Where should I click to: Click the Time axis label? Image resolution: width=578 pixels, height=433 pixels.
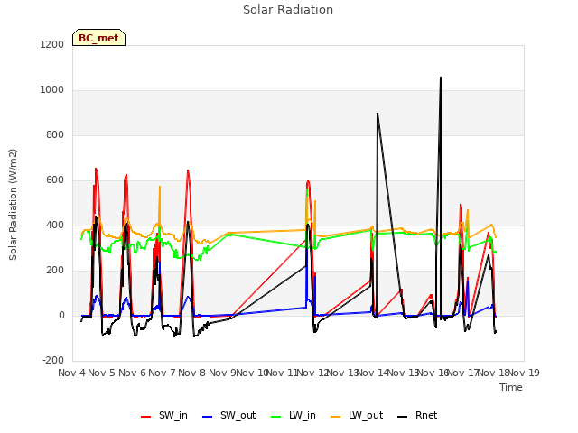click(x=511, y=387)
